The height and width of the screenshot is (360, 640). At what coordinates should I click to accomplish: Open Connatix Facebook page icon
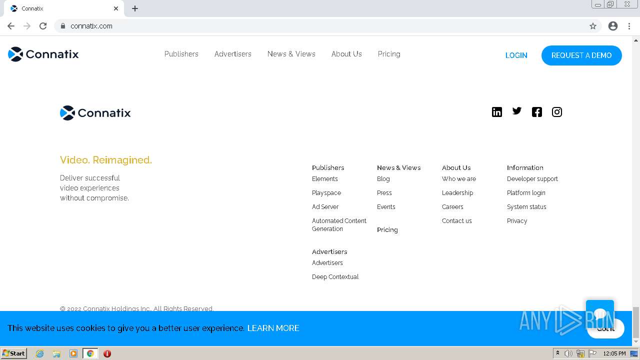click(537, 112)
